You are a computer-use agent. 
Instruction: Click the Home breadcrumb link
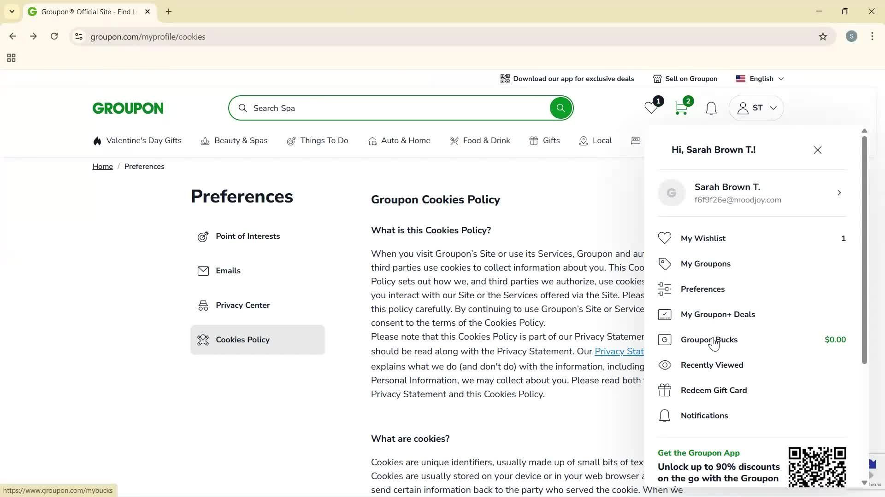[x=102, y=166]
